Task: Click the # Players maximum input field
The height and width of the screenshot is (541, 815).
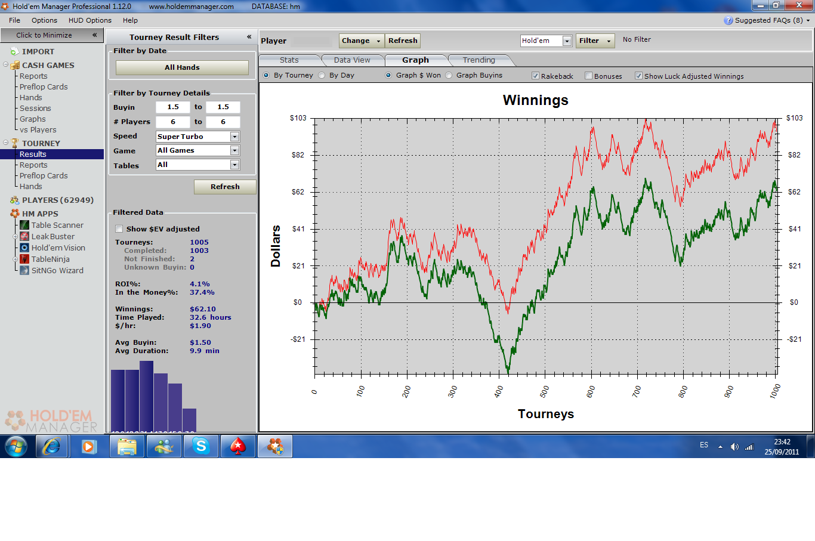Action: pos(223,122)
